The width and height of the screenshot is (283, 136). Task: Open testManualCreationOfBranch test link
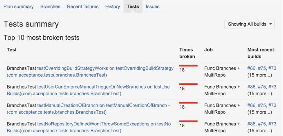[x=103, y=106]
